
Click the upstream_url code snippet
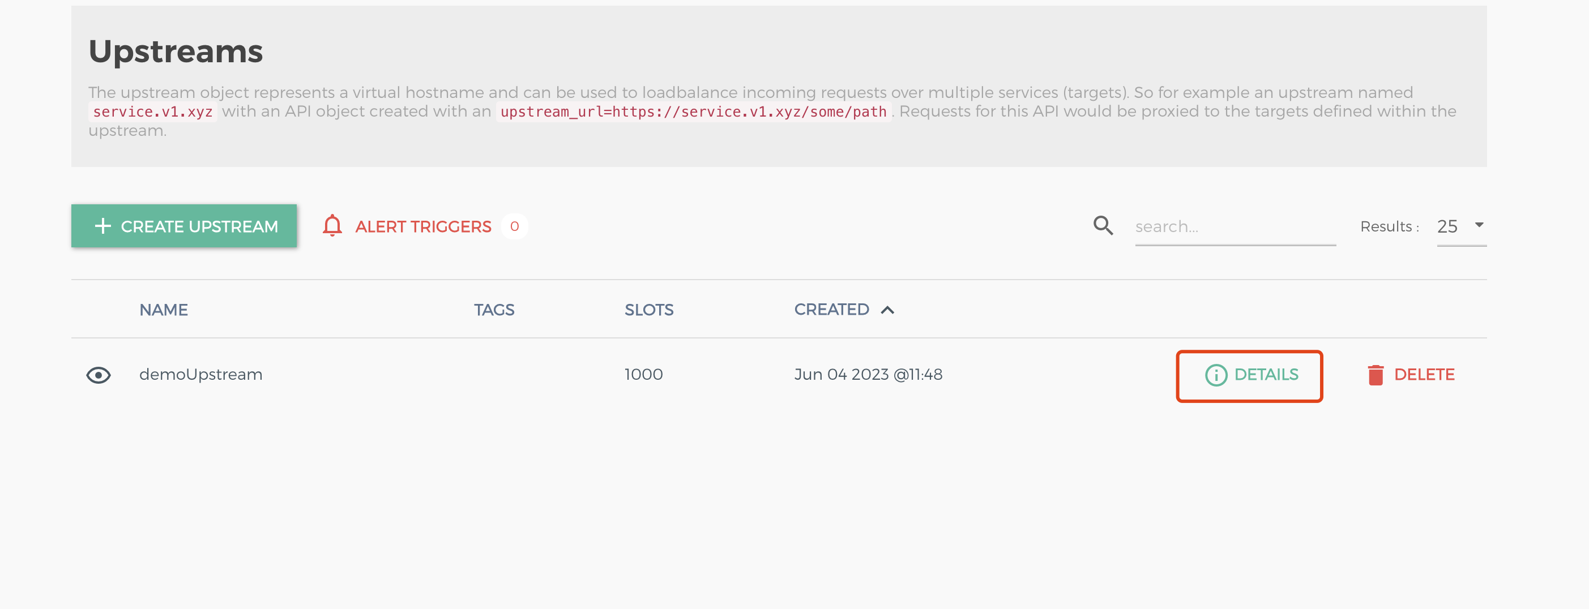click(x=693, y=111)
